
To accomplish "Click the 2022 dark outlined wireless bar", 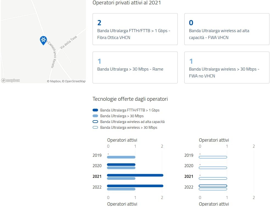I will coord(213,186).
